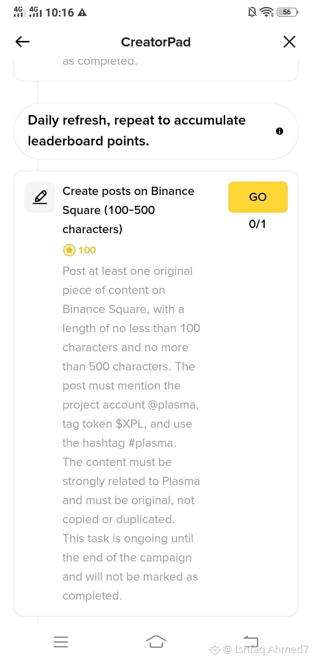Close CreatorPad with the X icon
312x660 pixels.
[289, 42]
